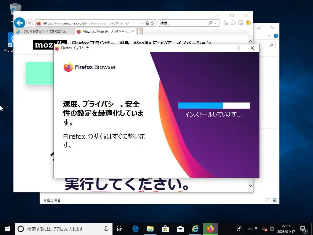Close the Firefox インストーラー window

(252, 48)
